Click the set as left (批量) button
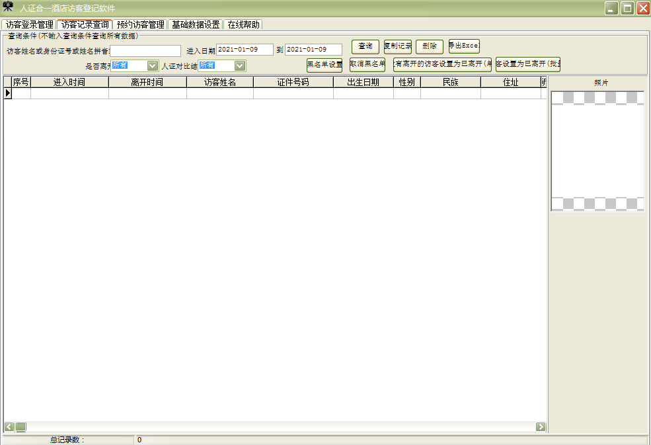The image size is (651, 445). pos(527,64)
